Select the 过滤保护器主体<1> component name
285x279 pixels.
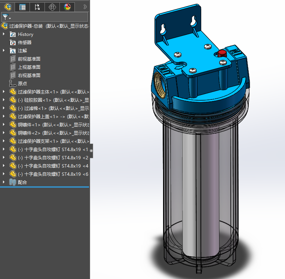38,92
